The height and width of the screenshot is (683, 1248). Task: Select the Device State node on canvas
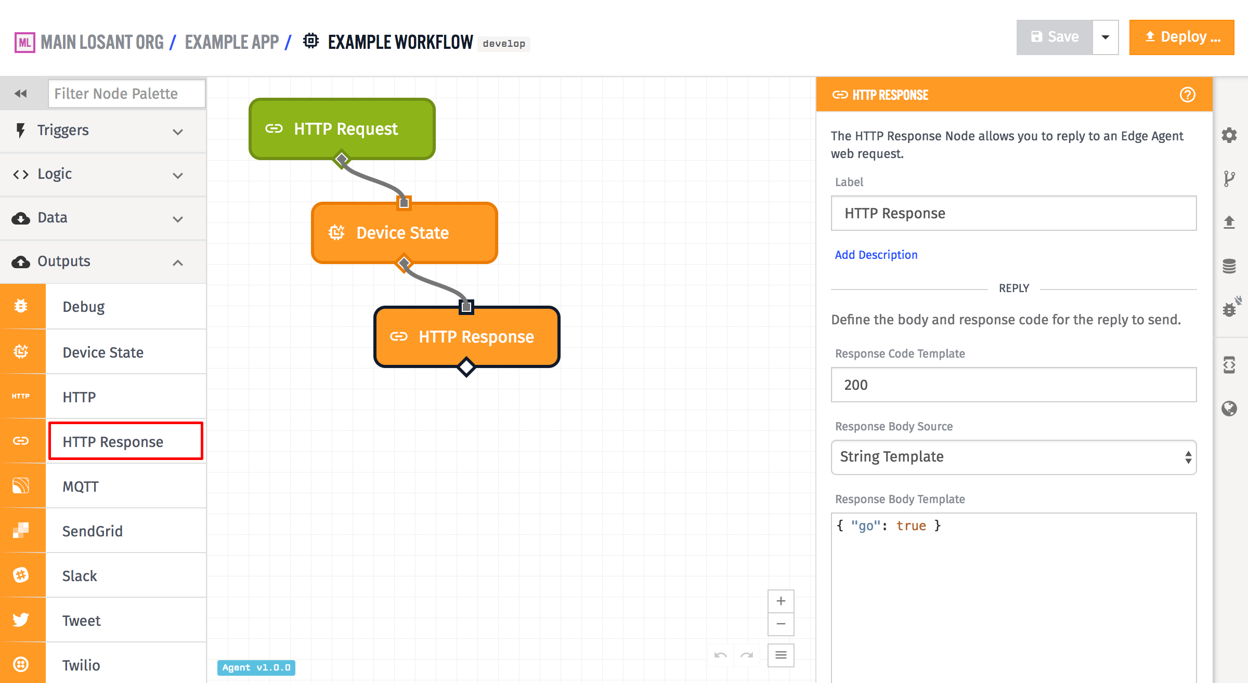404,233
